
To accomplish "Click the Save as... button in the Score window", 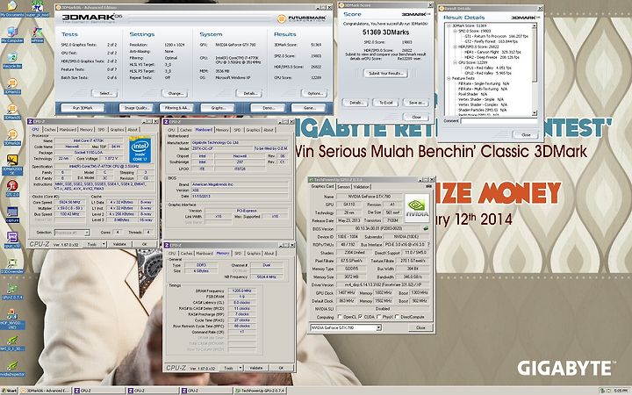I will [416, 103].
